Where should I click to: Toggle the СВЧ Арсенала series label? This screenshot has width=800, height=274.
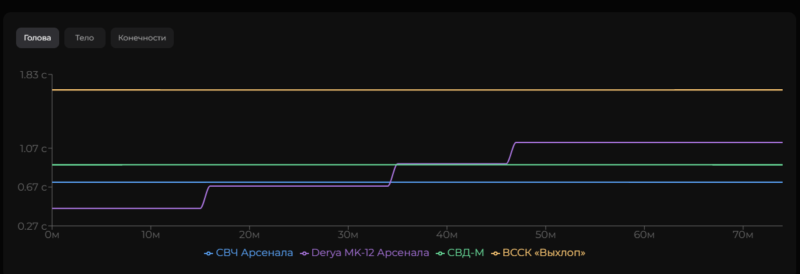[x=254, y=253]
